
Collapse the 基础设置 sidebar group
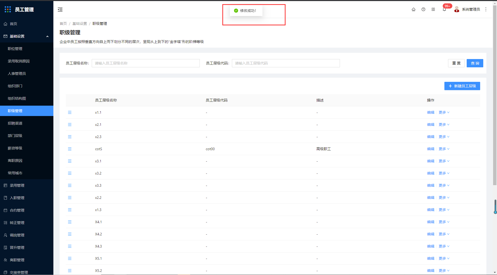point(27,36)
